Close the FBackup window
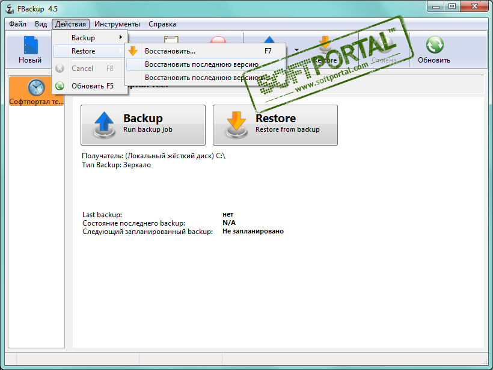 click(474, 6)
